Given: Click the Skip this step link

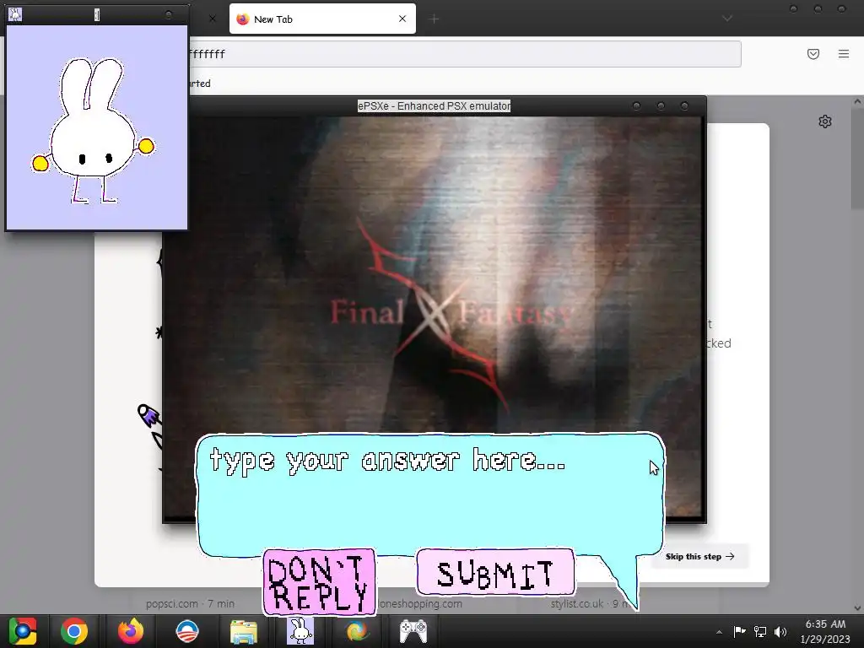Looking at the screenshot, I should 699,557.
